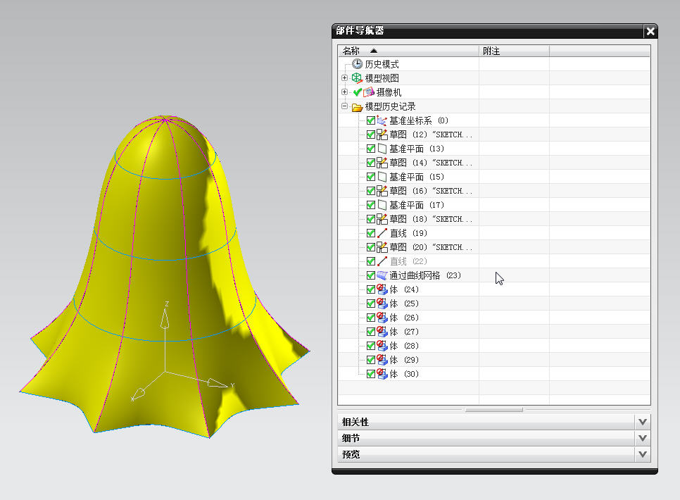Click the 体 (28) body icon
The image size is (680, 500).
pyautogui.click(x=382, y=346)
